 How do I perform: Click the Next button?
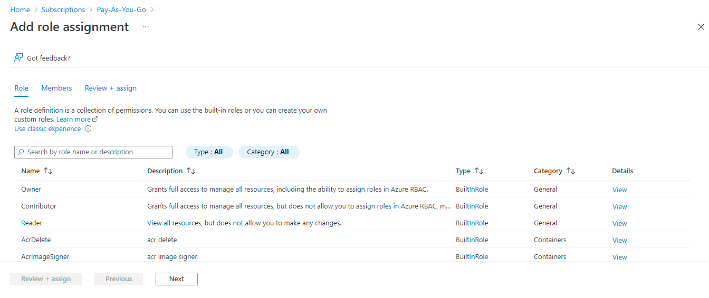pos(177,279)
